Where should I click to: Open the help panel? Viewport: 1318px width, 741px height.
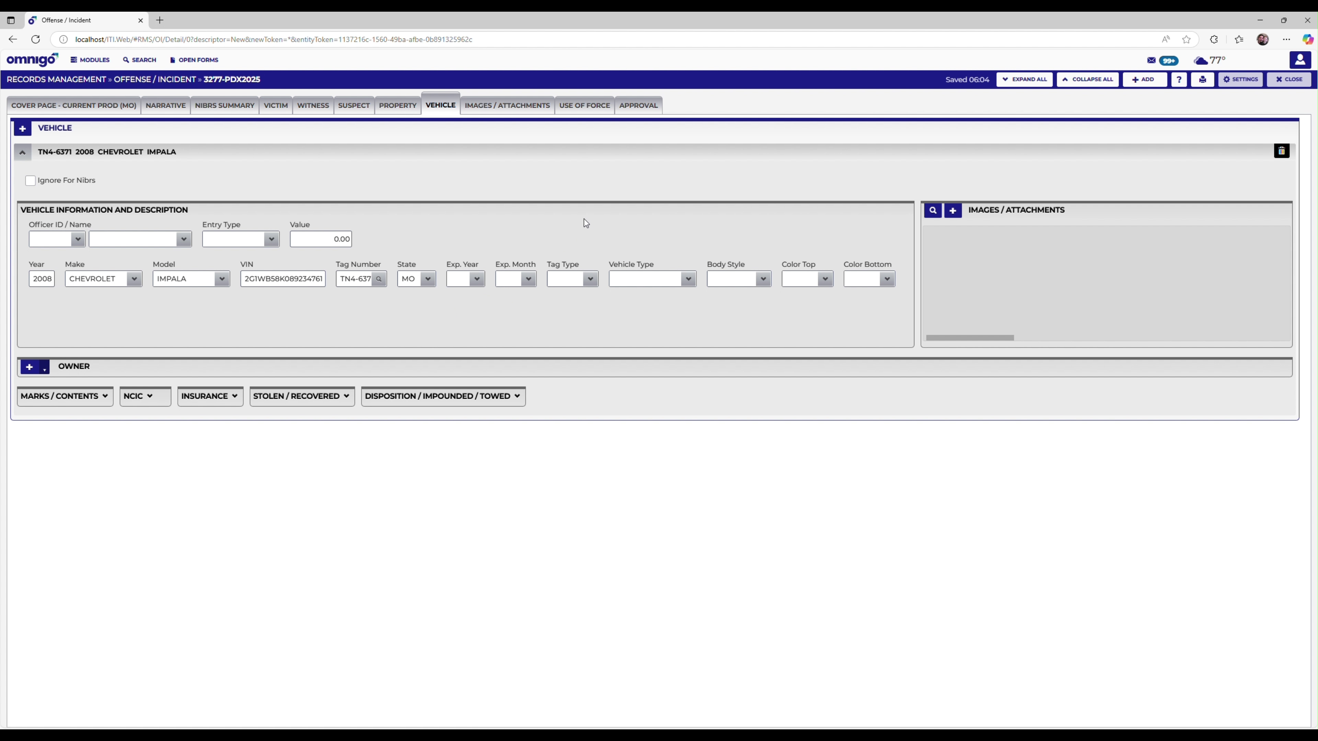[1179, 79]
